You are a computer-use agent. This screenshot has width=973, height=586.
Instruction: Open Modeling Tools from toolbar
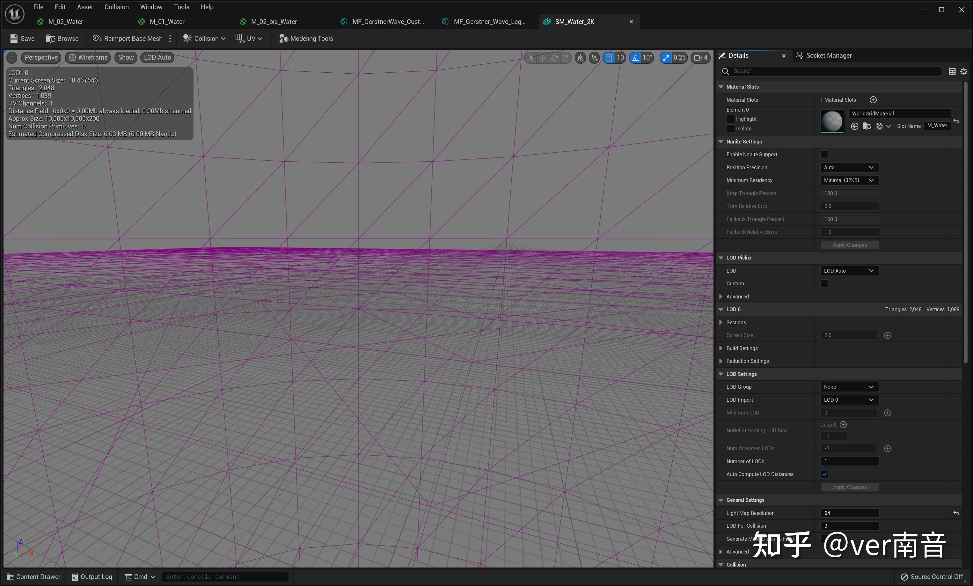tap(306, 38)
